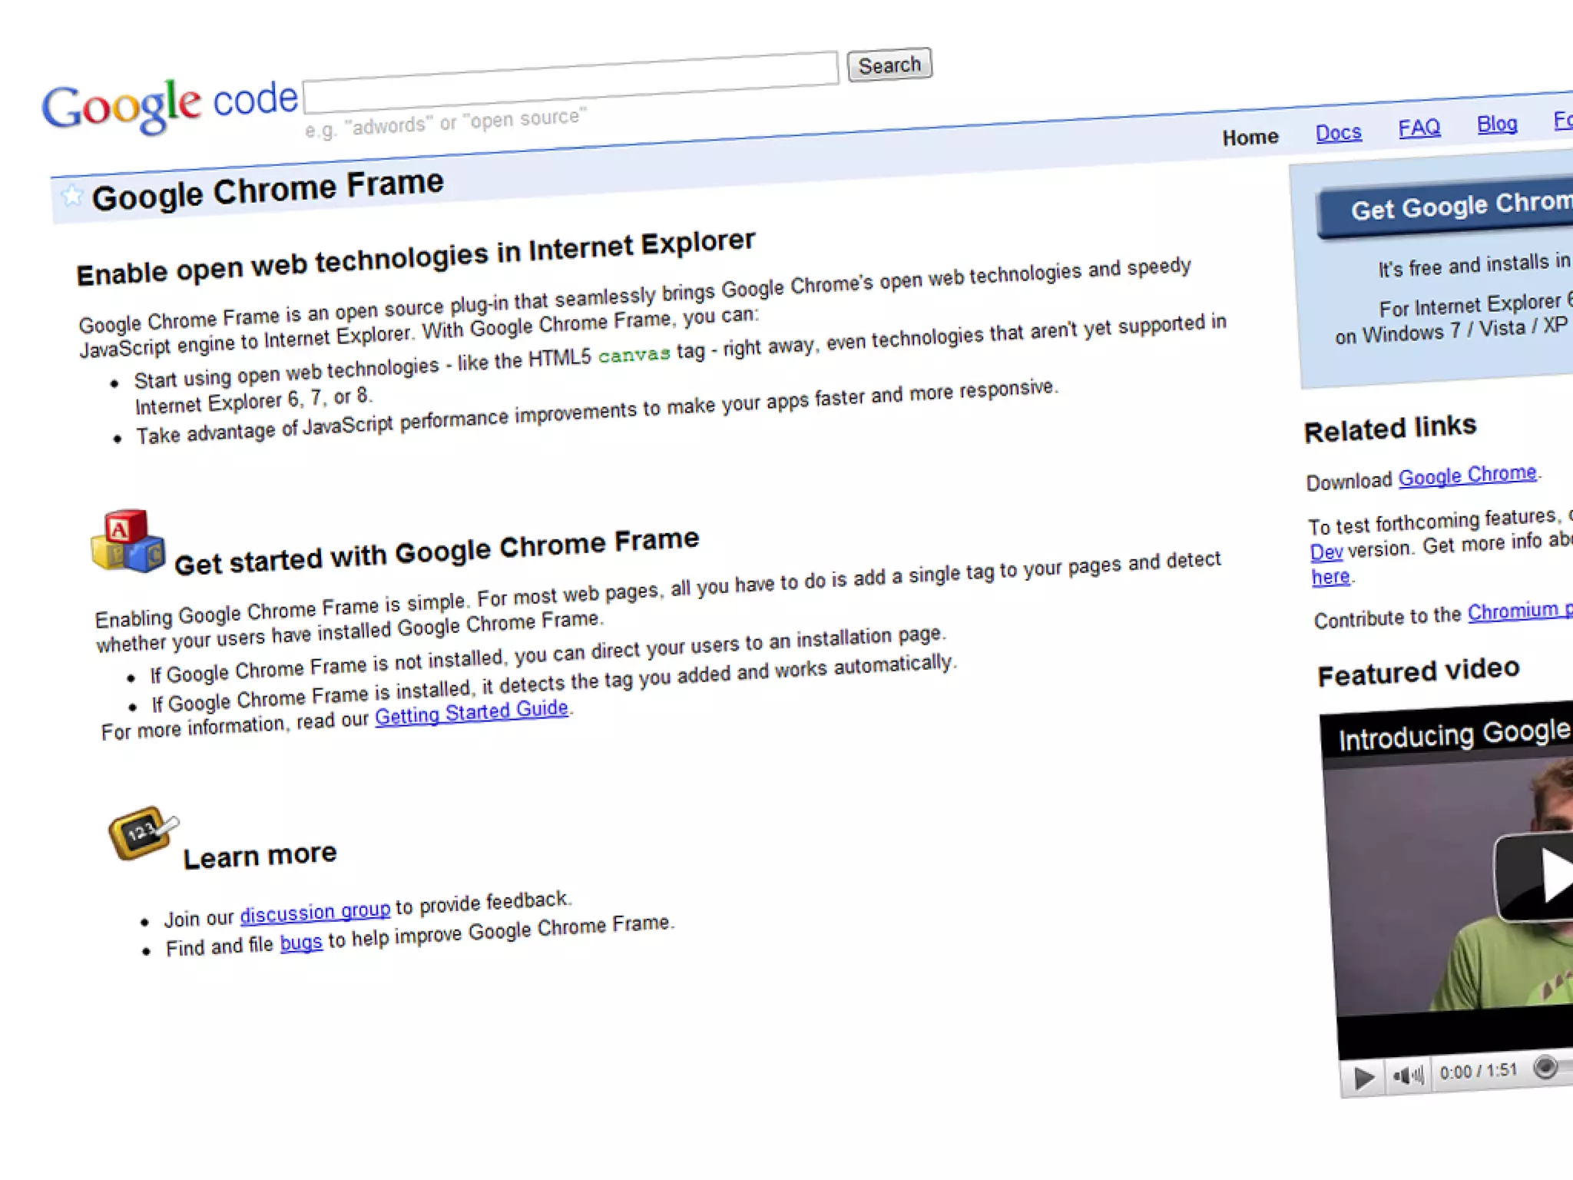Open the Dev version link
This screenshot has height=1180, width=1573.
pyautogui.click(x=1326, y=552)
